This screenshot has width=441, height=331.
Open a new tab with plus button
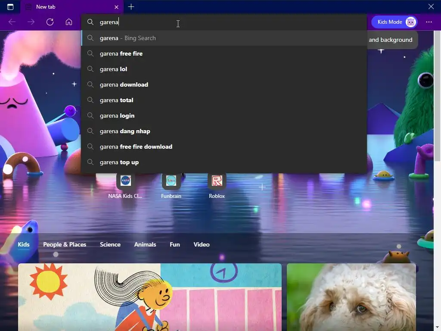pyautogui.click(x=131, y=7)
